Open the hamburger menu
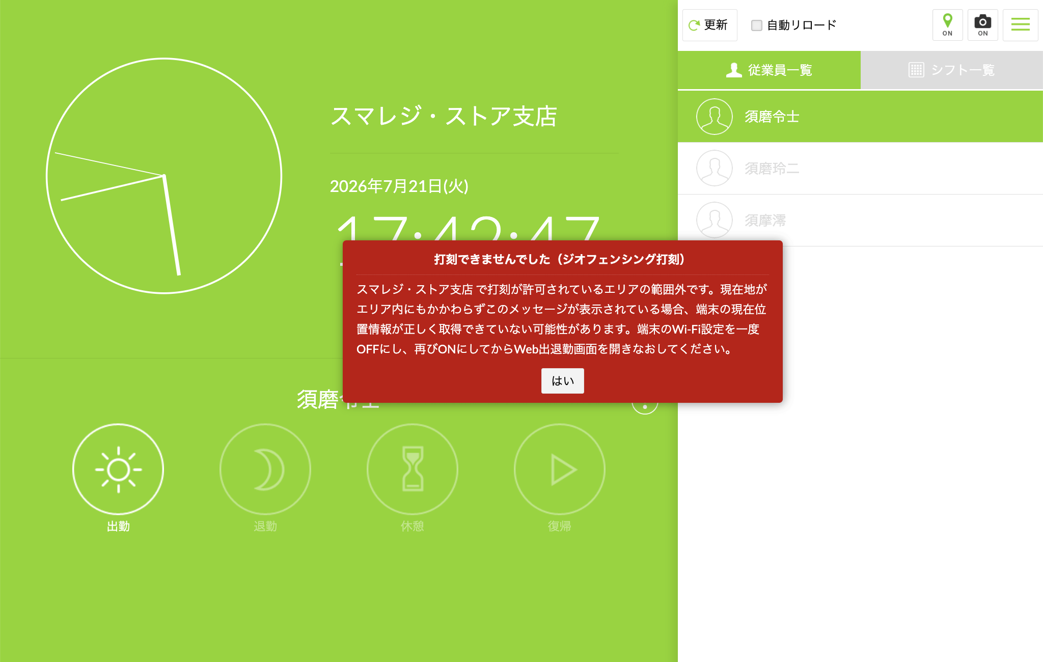 tap(1020, 25)
